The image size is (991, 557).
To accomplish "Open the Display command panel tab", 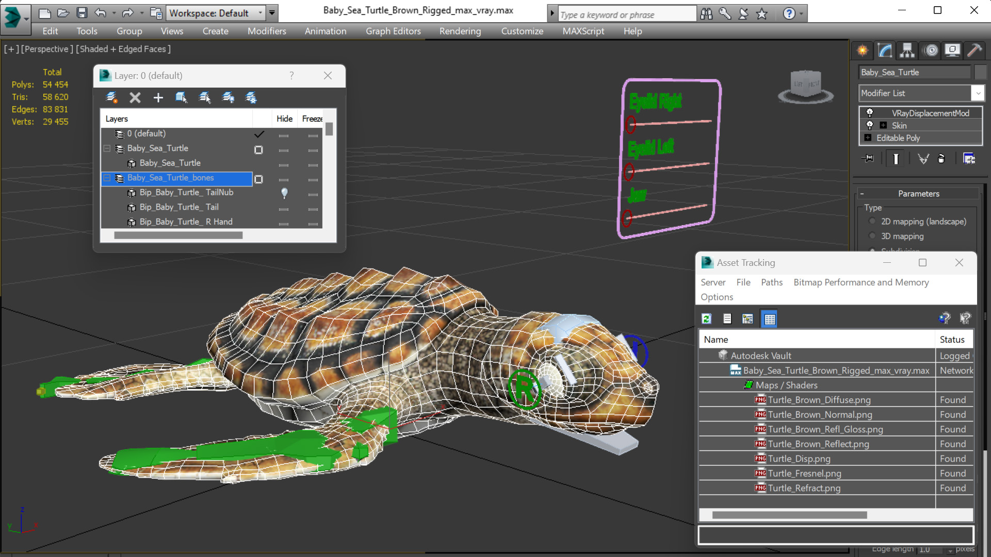I will (952, 50).
